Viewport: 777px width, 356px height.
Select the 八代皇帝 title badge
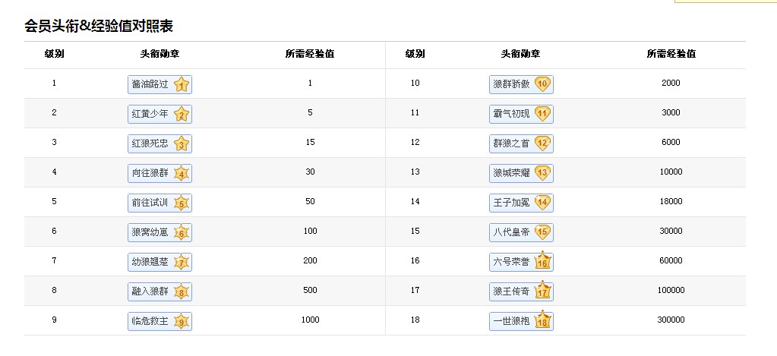pos(521,232)
